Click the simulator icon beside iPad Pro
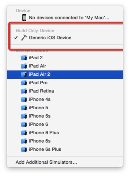The height and width of the screenshot is (176, 130). (24, 83)
